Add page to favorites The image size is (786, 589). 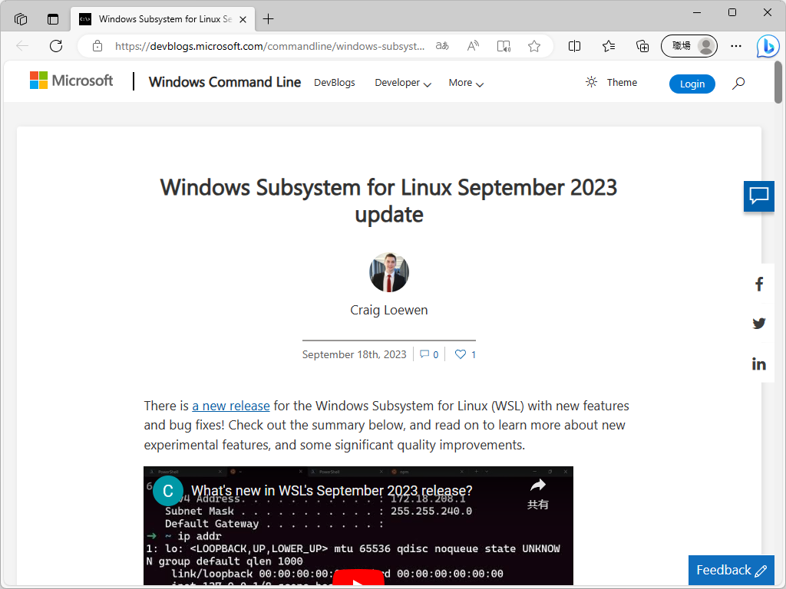533,46
